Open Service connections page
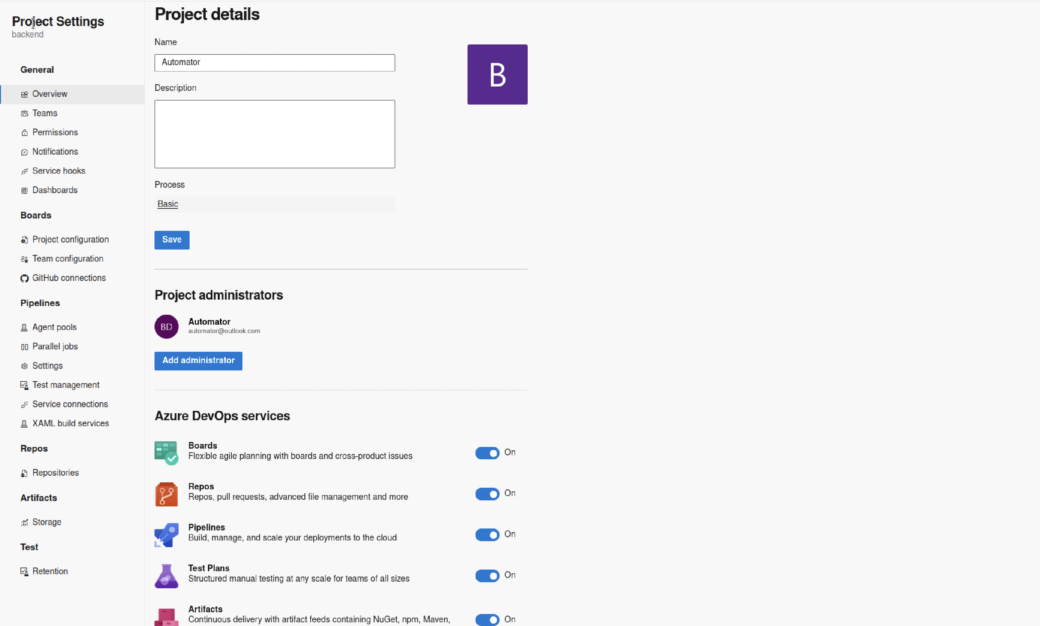The width and height of the screenshot is (1040, 626). coord(73,405)
